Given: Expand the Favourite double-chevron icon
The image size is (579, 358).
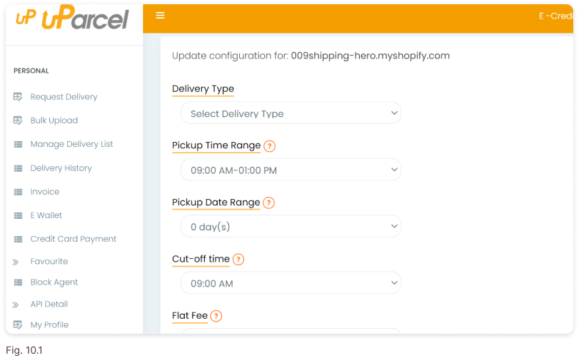Looking at the screenshot, I should pyautogui.click(x=16, y=262).
